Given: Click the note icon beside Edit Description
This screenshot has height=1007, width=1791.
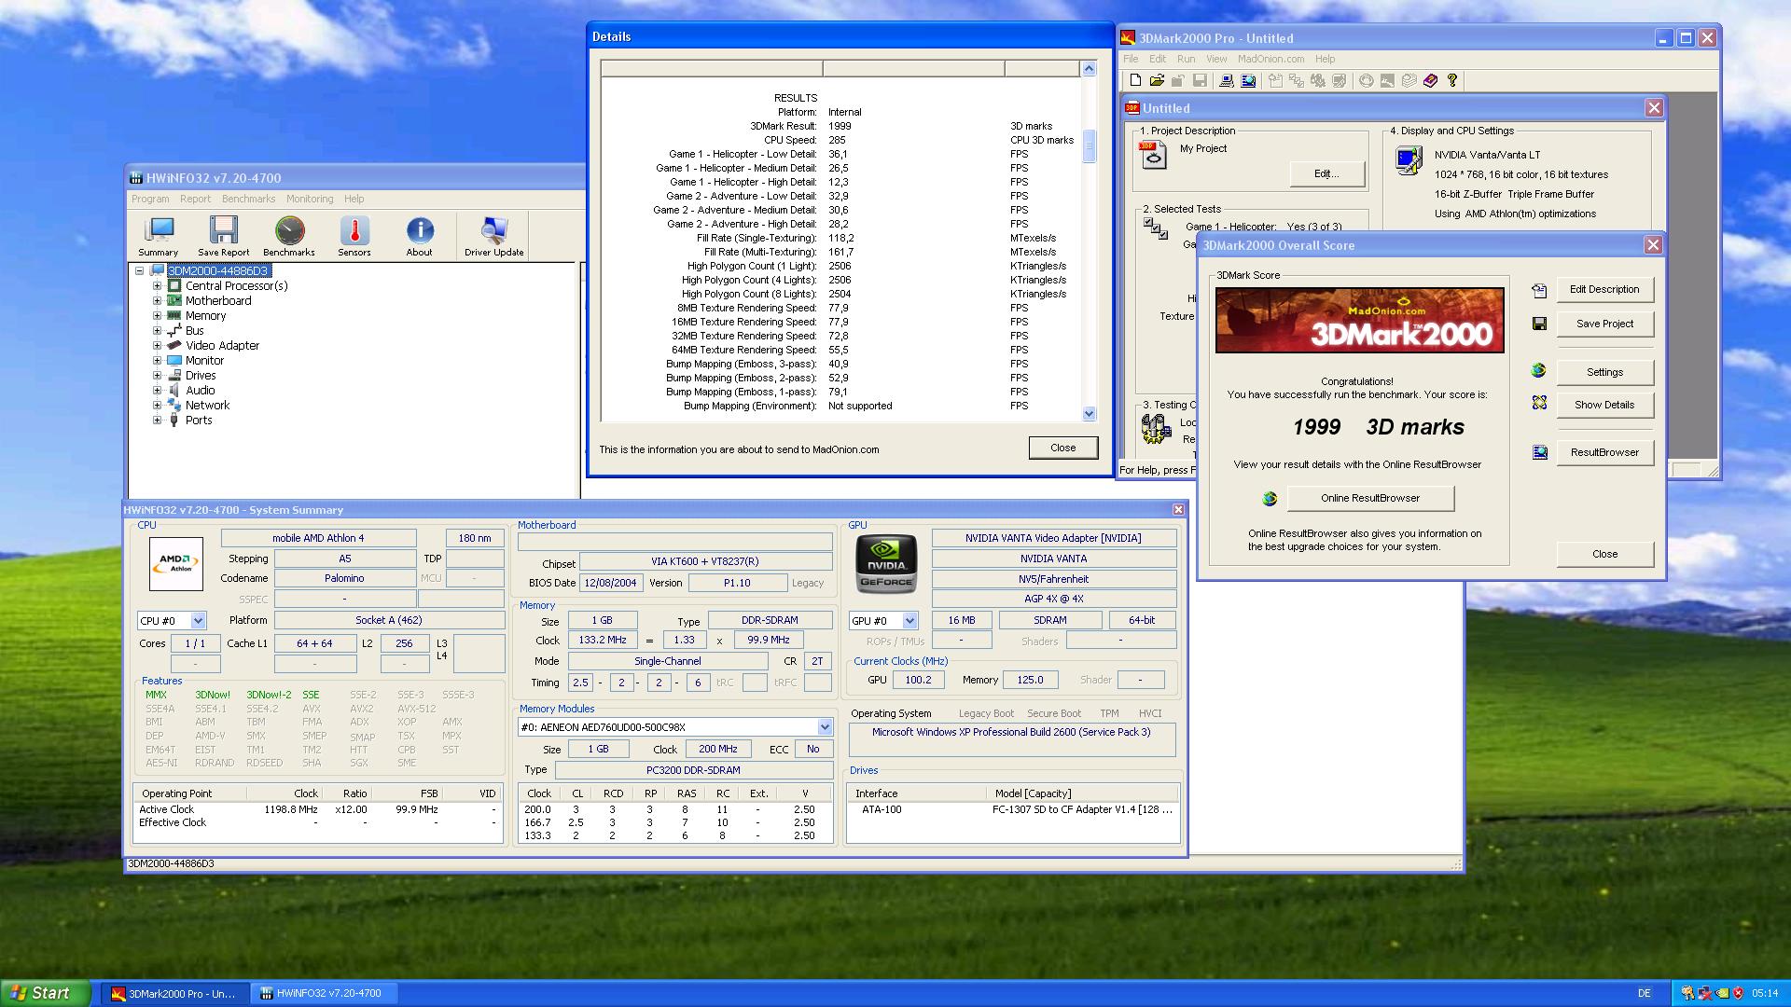Looking at the screenshot, I should 1539,291.
